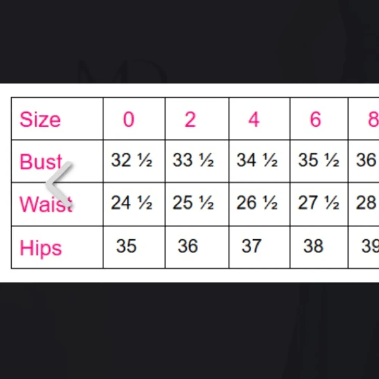Click the hips value 36 cell

(x=188, y=246)
